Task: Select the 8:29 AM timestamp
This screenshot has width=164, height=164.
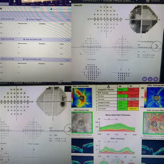Action: 7,39
